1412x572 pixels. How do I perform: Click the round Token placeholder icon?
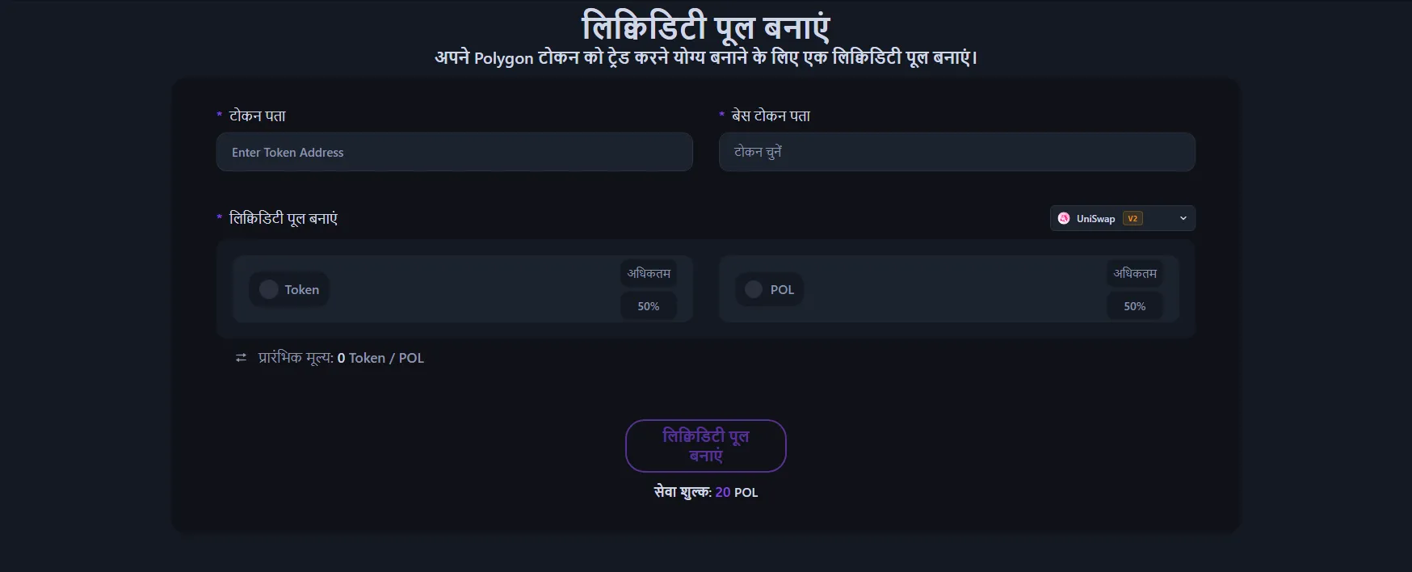(x=269, y=289)
